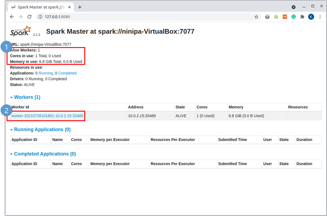
Task: Maximize the Chrome window
Action: coord(313,7)
